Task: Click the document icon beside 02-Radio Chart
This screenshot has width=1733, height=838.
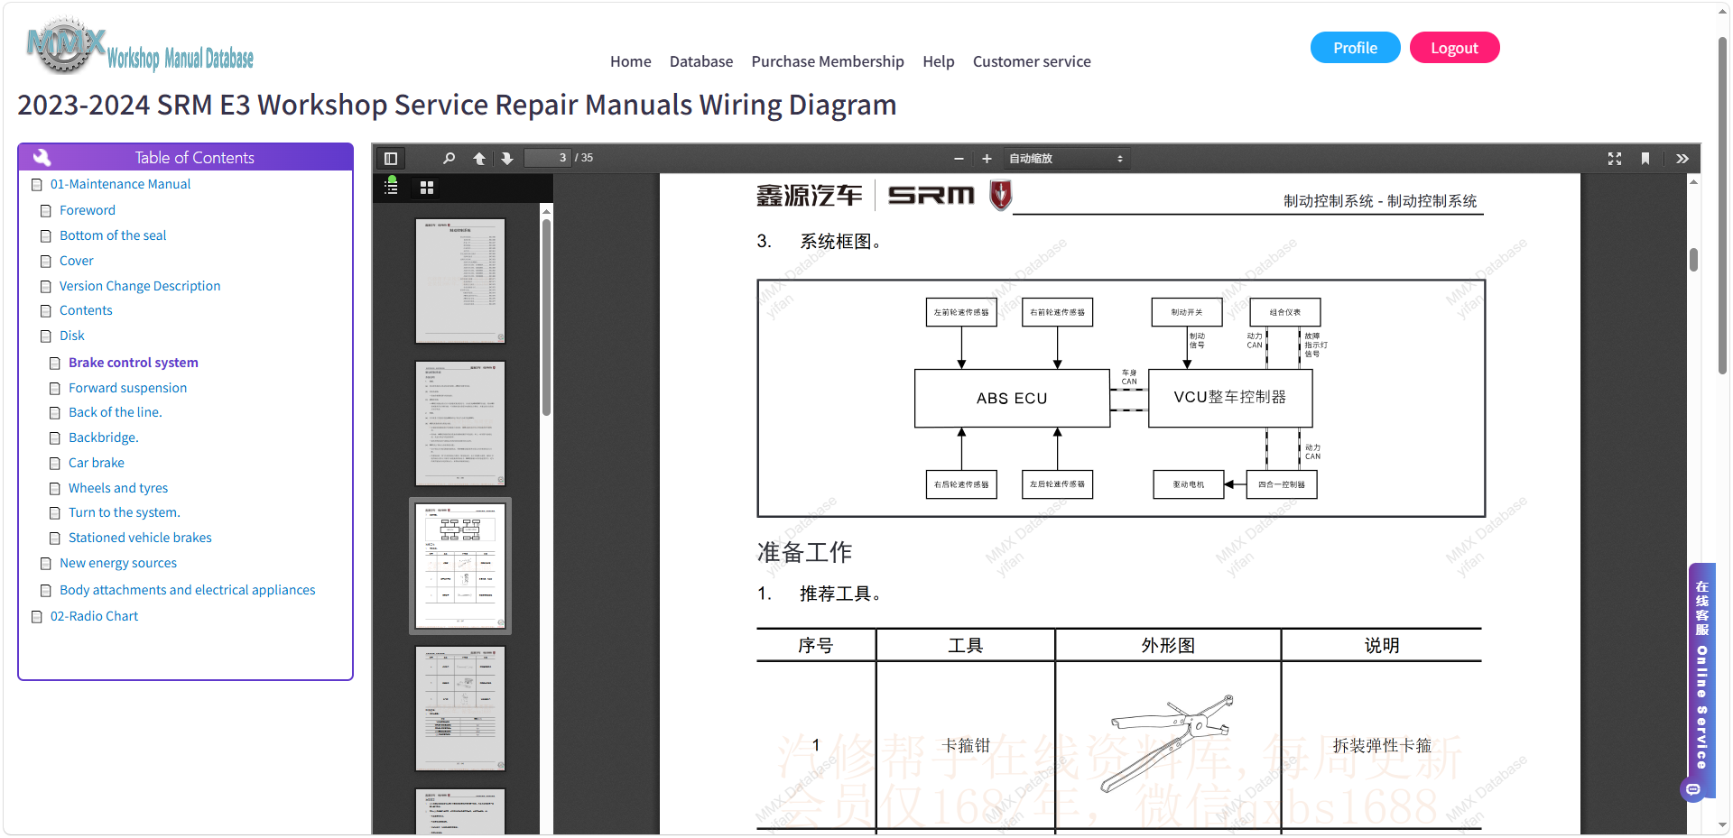Action: (37, 617)
